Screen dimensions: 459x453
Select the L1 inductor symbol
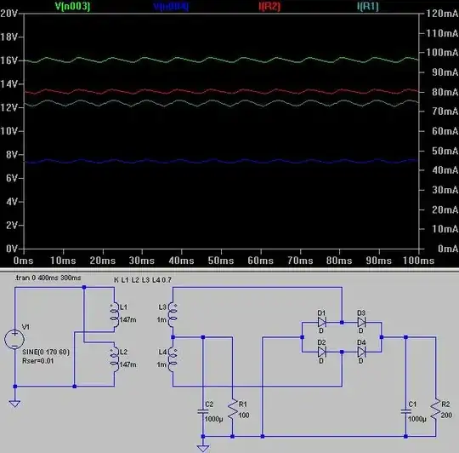coord(115,313)
